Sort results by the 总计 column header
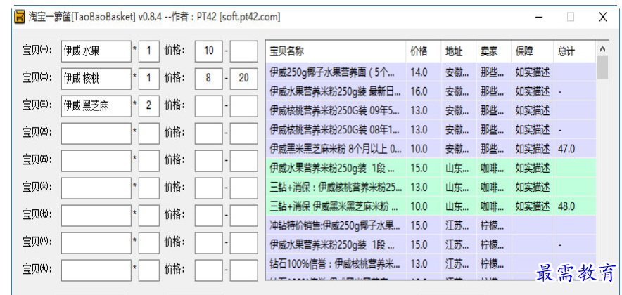The image size is (622, 295). click(575, 51)
